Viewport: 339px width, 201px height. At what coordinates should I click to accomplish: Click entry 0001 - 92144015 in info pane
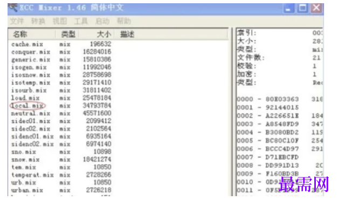[x=268, y=107]
